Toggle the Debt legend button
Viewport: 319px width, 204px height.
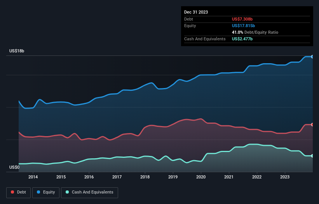(x=19, y=192)
